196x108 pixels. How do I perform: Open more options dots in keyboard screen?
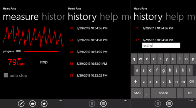[x=191, y=101]
